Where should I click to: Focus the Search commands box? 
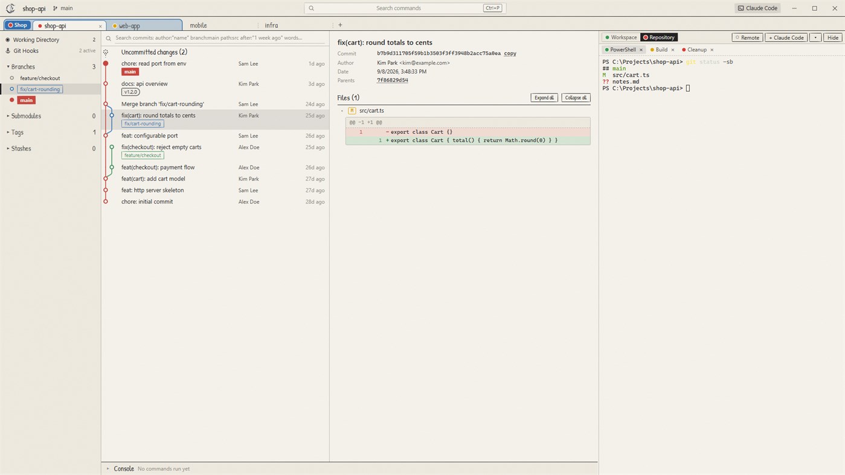point(405,8)
